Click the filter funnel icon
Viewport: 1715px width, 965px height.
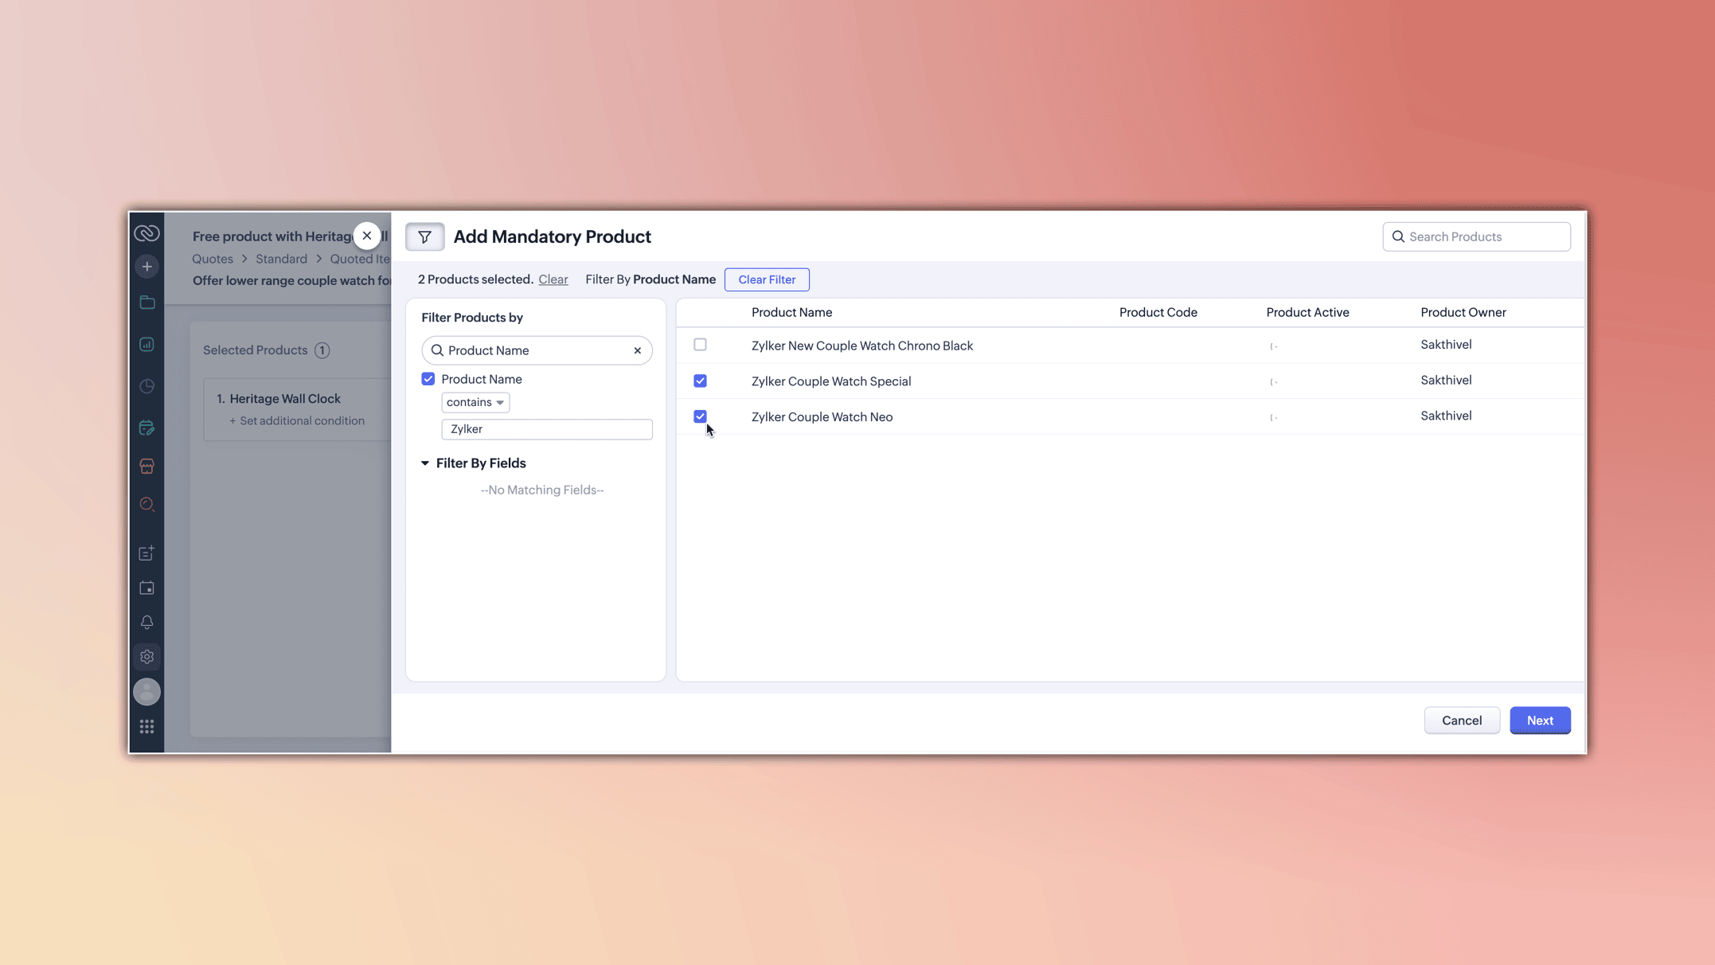424,236
